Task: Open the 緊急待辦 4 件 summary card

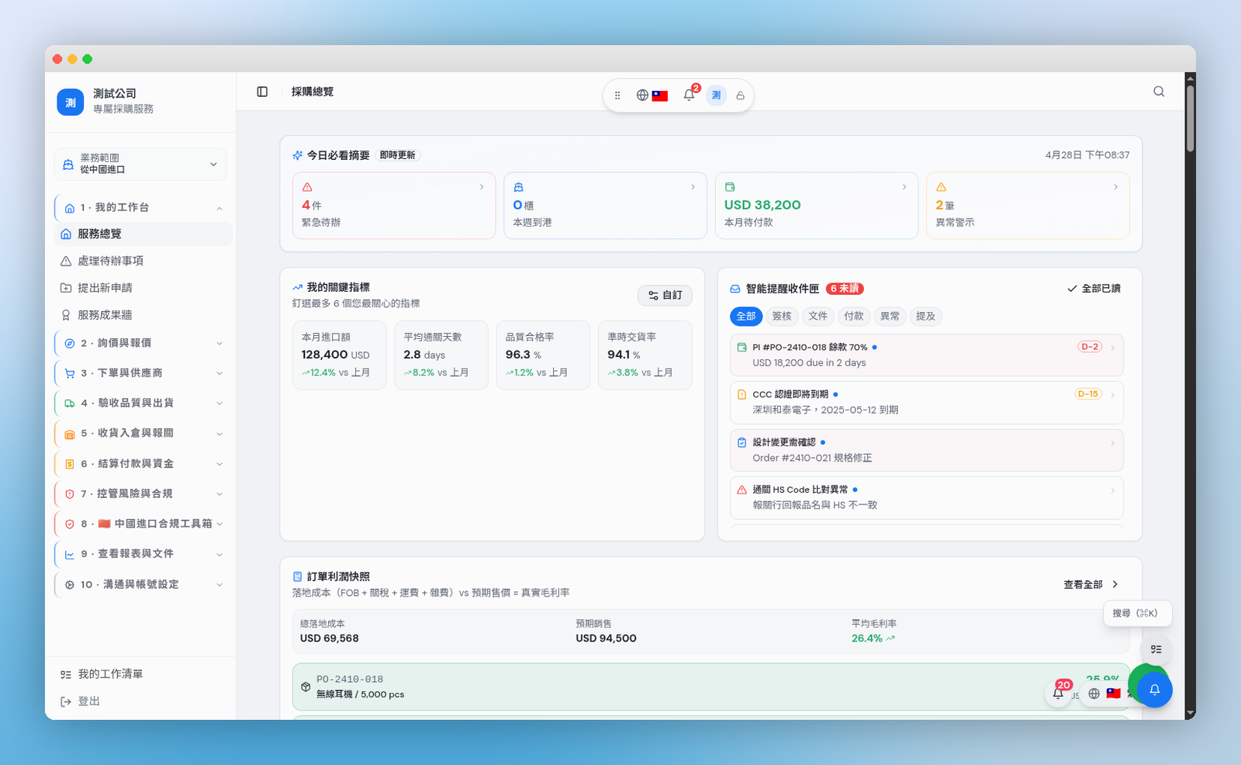Action: [x=394, y=206]
